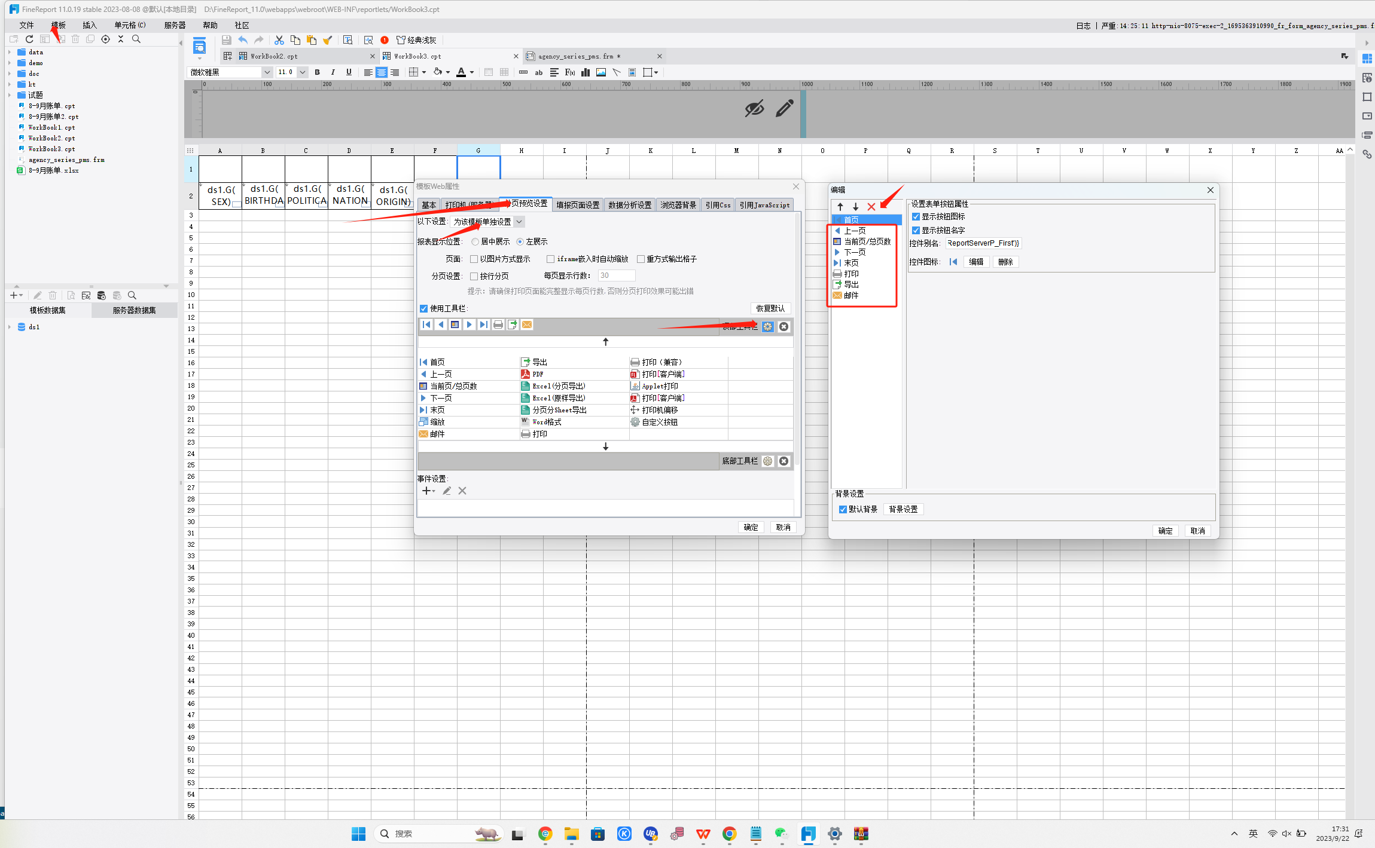Click the undo arrow icon
1375x848 pixels.
tap(243, 40)
